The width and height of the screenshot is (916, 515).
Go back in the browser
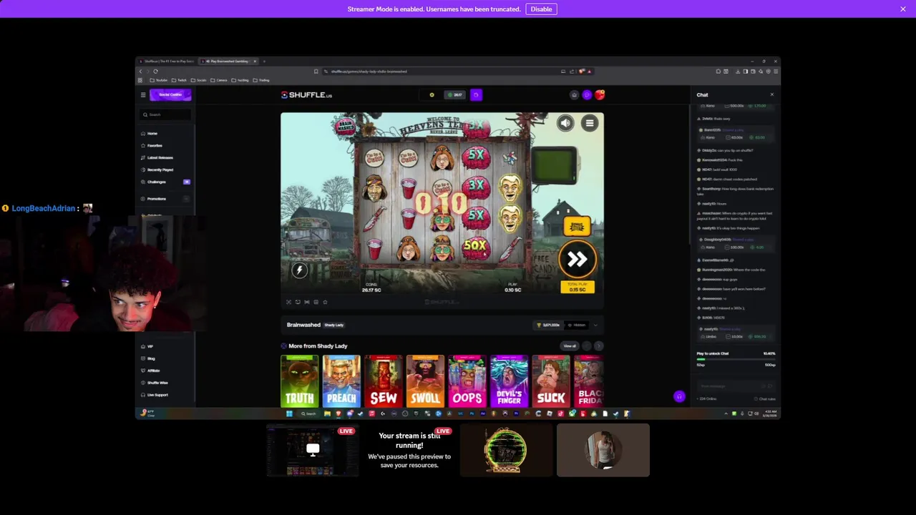pos(140,72)
